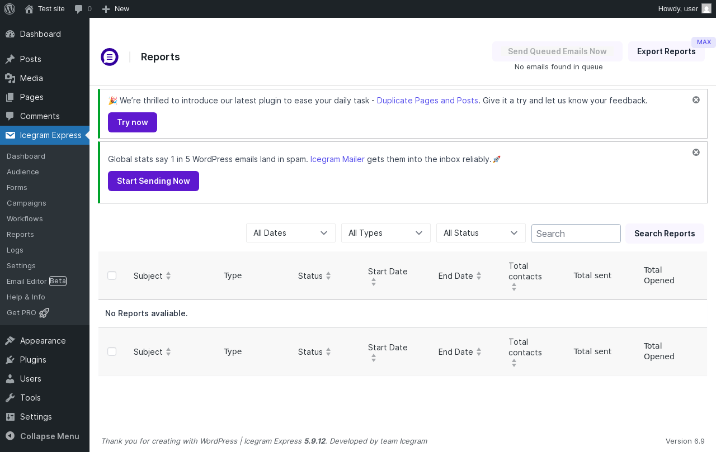Dismiss the Duplicate Pages and Posts notice
Viewport: 716px width, 452px height.
696,100
